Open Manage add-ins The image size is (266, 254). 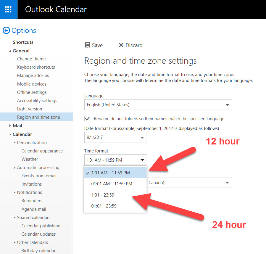[33, 75]
